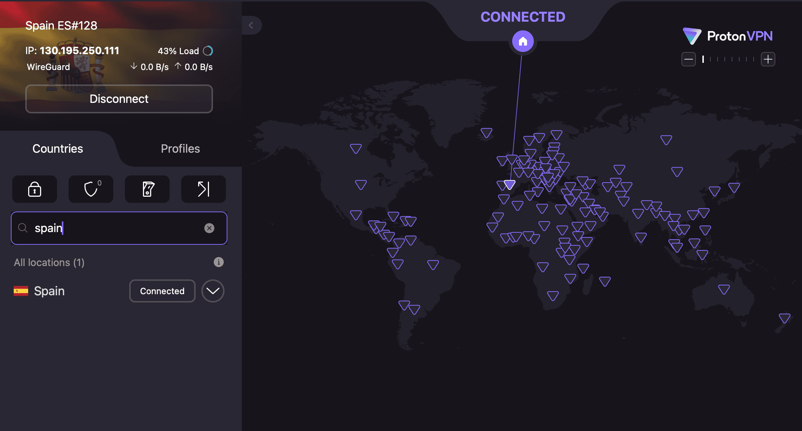Expand the Spain server list chevron
The height and width of the screenshot is (431, 802).
[x=213, y=291]
